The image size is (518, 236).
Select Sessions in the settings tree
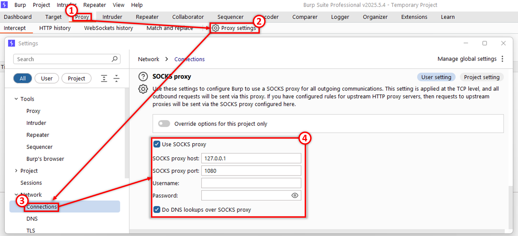tap(31, 183)
